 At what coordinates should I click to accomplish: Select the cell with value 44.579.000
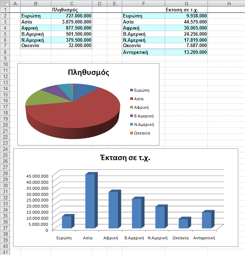click(x=187, y=22)
